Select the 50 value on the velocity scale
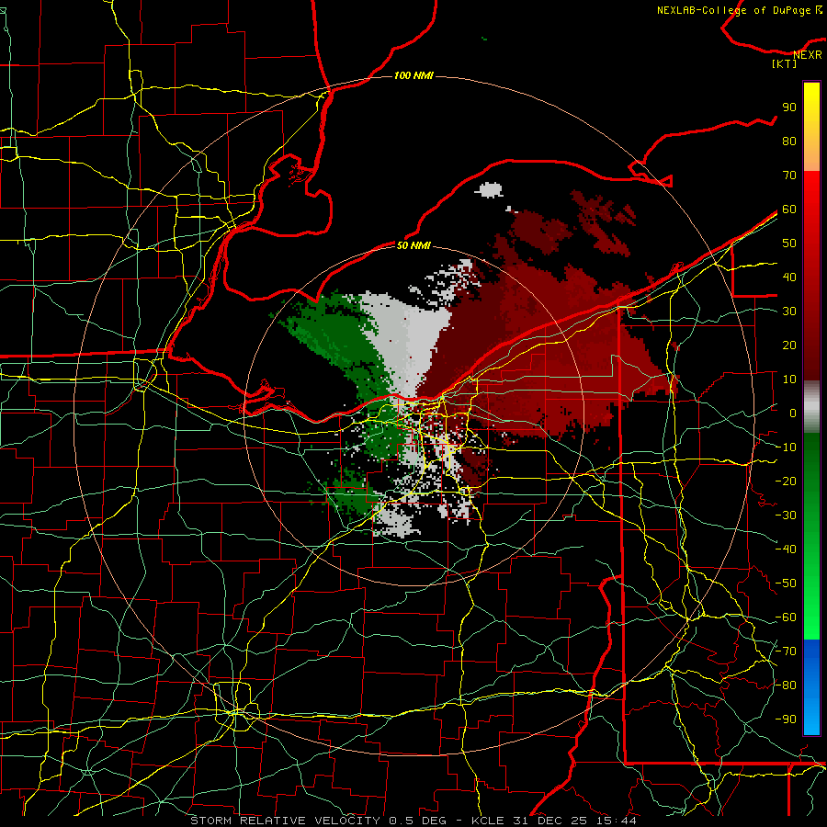This screenshot has width=827, height=827. (x=789, y=244)
